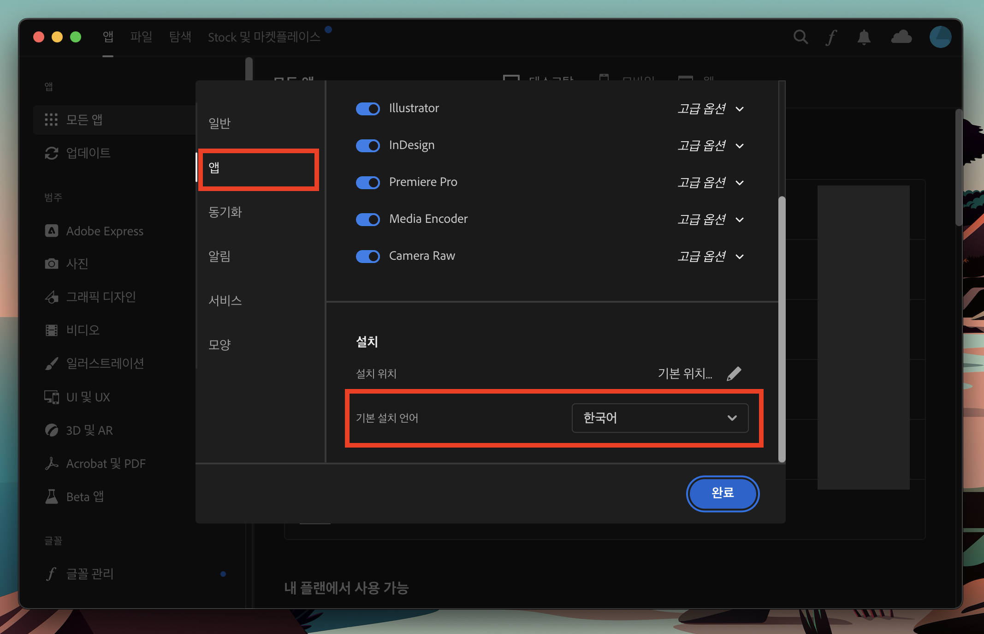Toggle the Camera Raw switch
This screenshot has width=984, height=634.
(368, 256)
